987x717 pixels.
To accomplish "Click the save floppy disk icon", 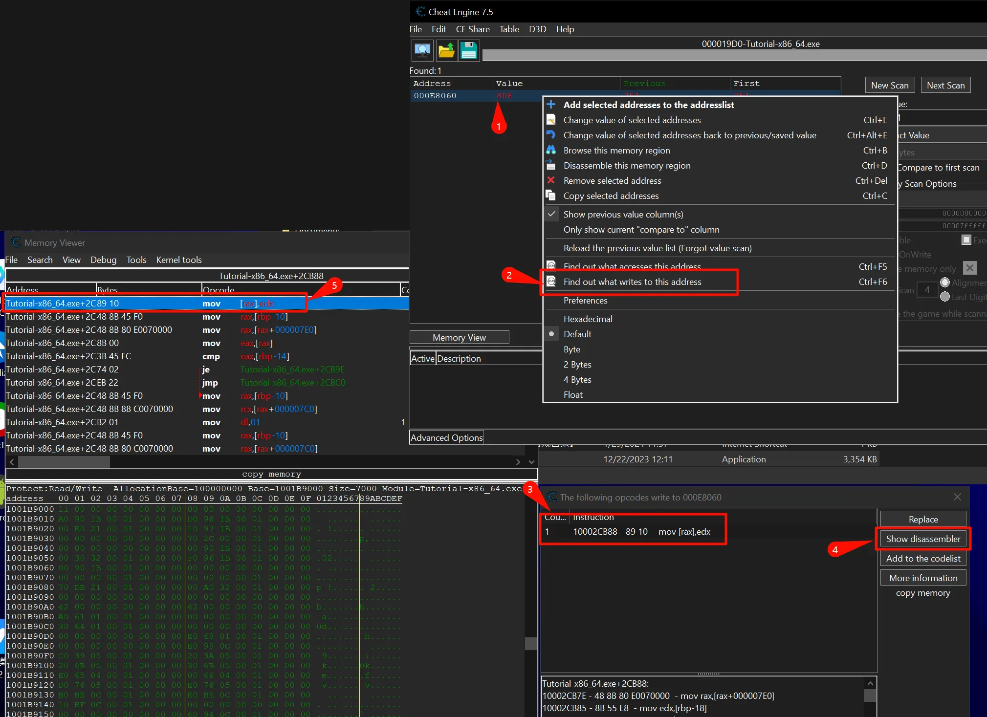I will (469, 50).
